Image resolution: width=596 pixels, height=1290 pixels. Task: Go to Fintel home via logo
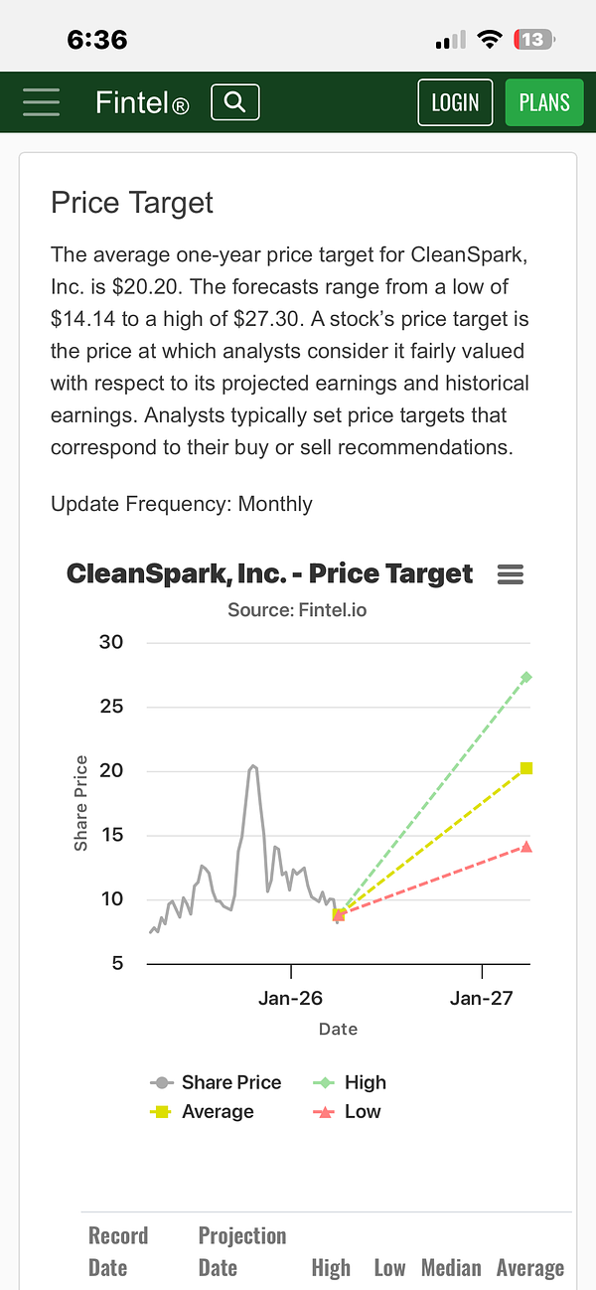141,102
